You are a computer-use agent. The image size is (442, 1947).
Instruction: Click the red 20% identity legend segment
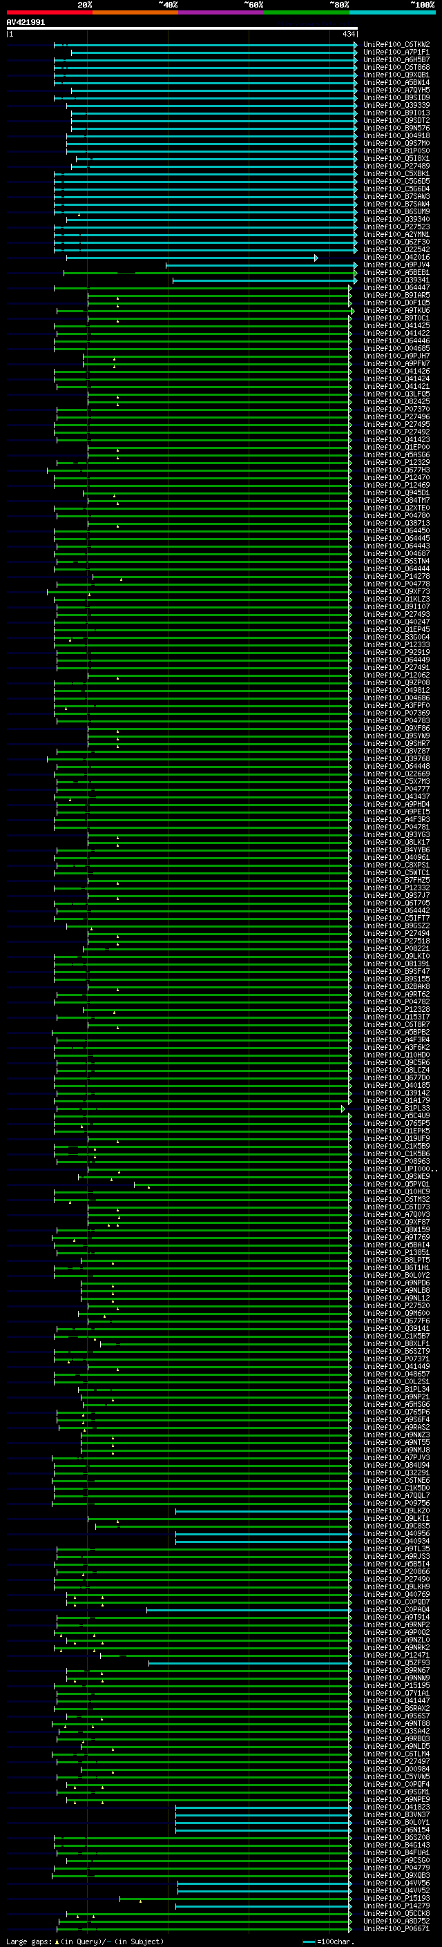[49, 12]
